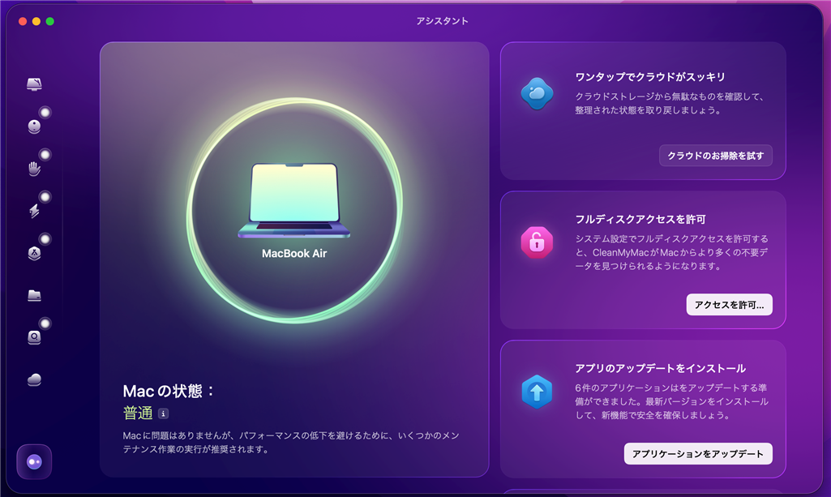Open the Protection hand icon in sidebar
This screenshot has width=831, height=497.
click(34, 169)
